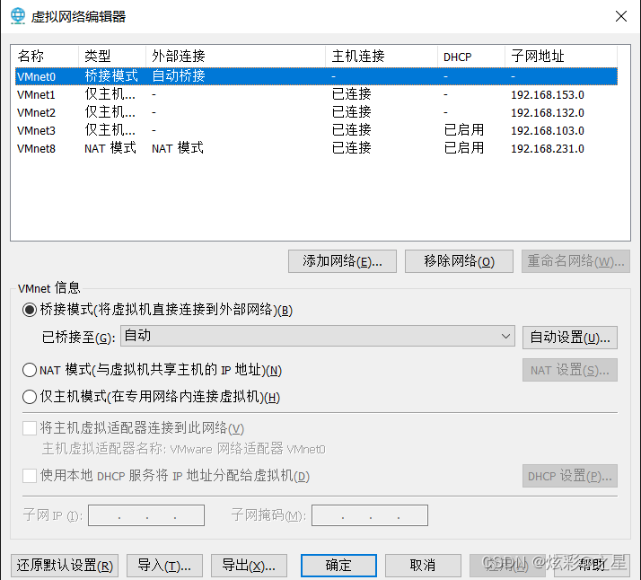Click subnet address 192.168.153.0
This screenshot has width=641, height=580.
coord(548,95)
